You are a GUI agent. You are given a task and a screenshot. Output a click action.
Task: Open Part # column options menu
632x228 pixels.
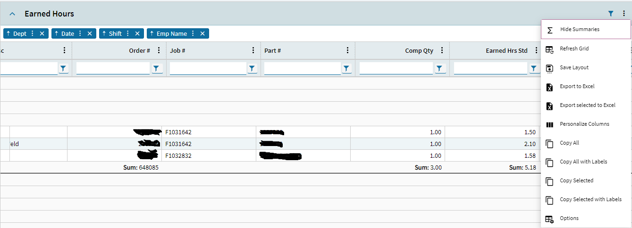click(x=347, y=50)
